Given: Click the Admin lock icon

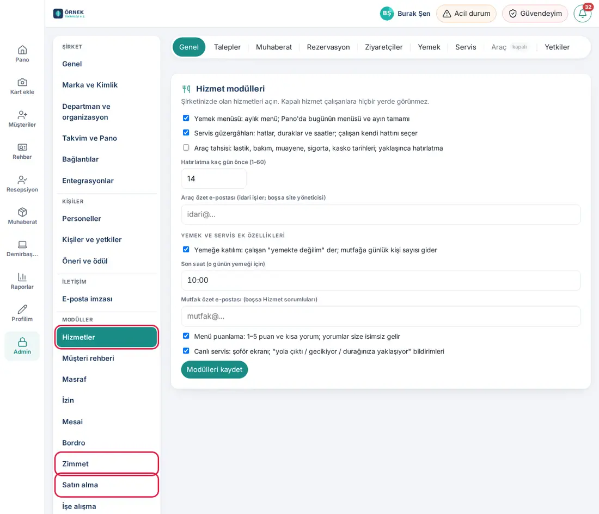Looking at the screenshot, I should click(x=22, y=342).
